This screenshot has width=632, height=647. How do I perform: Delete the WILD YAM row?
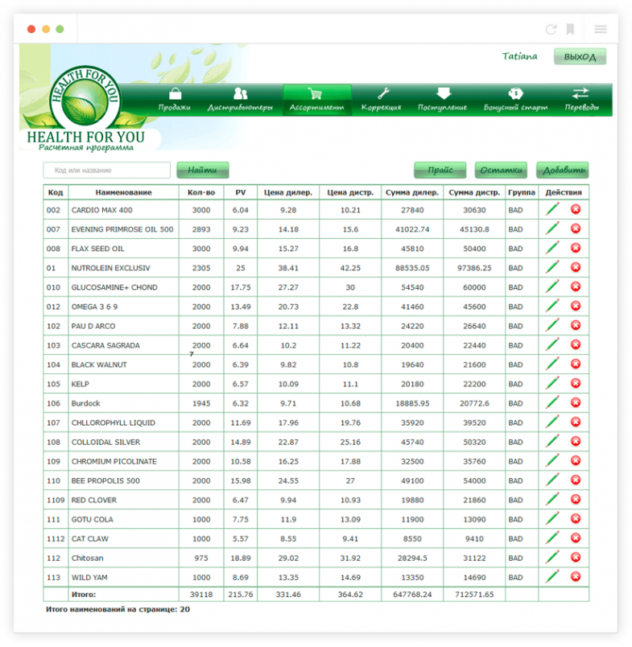coord(576,576)
